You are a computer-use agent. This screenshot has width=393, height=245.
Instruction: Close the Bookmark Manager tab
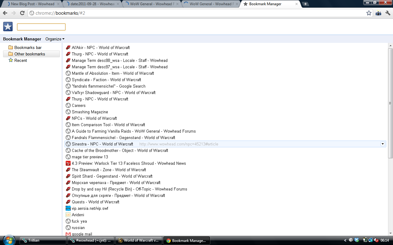click(x=296, y=4)
